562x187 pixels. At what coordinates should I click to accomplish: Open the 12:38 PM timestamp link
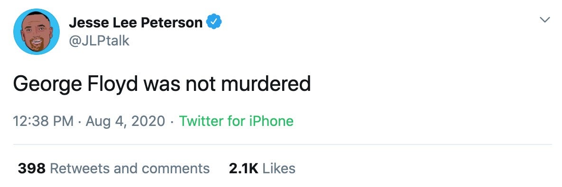point(43,121)
